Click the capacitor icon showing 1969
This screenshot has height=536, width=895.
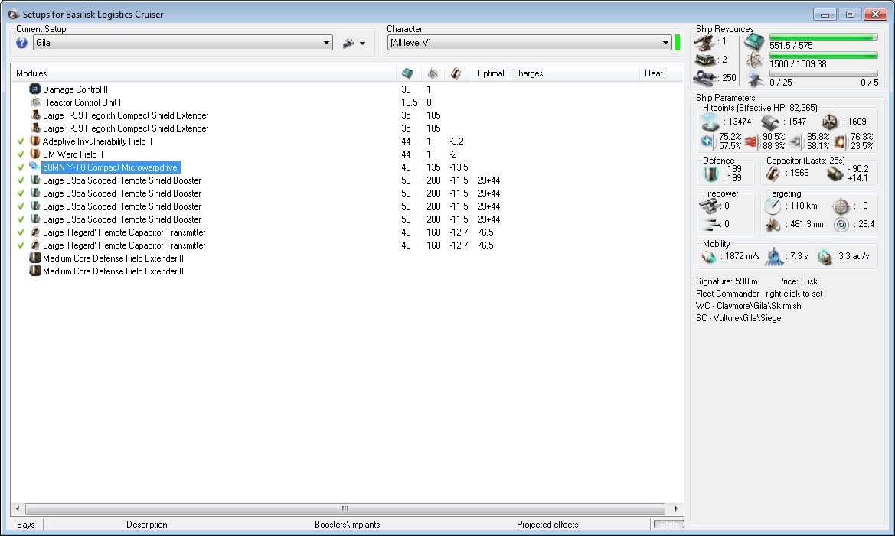click(x=773, y=174)
